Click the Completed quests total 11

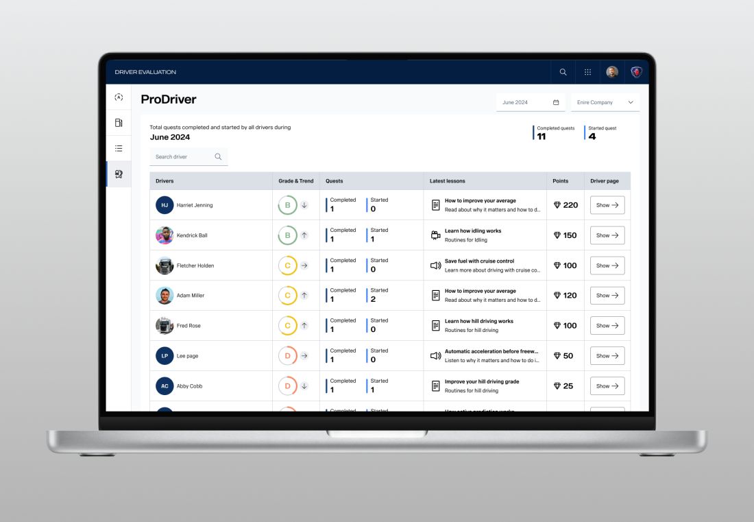pyautogui.click(x=542, y=137)
